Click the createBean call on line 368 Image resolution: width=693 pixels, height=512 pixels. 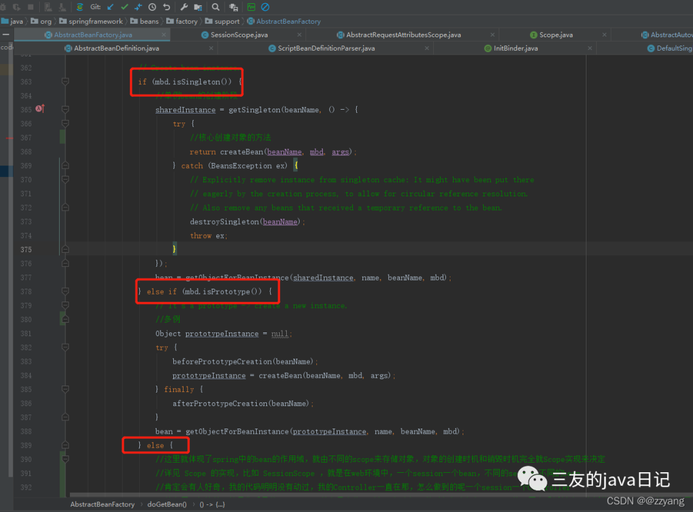[x=241, y=152]
